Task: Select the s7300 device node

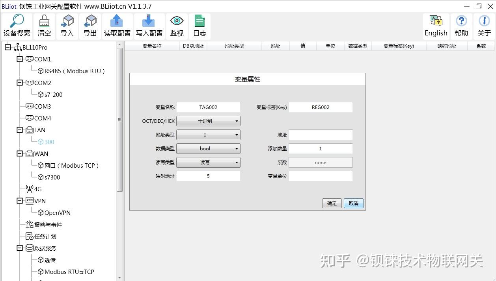Action: (x=52, y=177)
